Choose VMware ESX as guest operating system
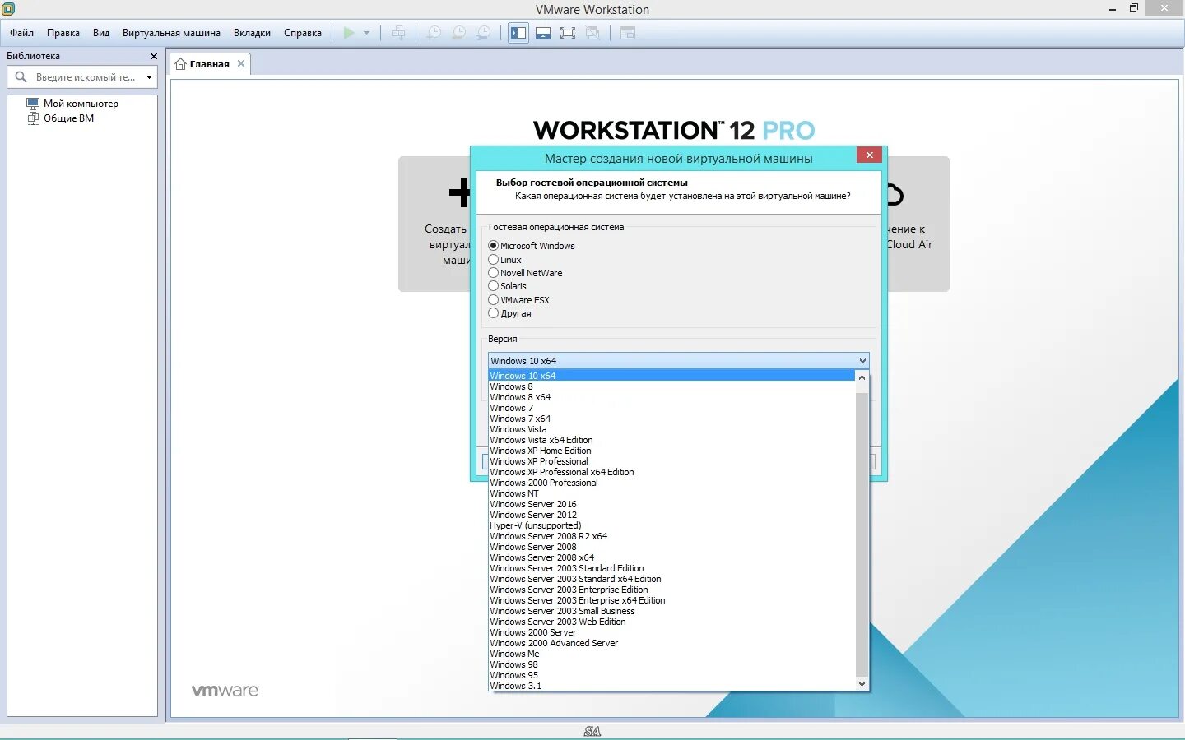 (495, 299)
